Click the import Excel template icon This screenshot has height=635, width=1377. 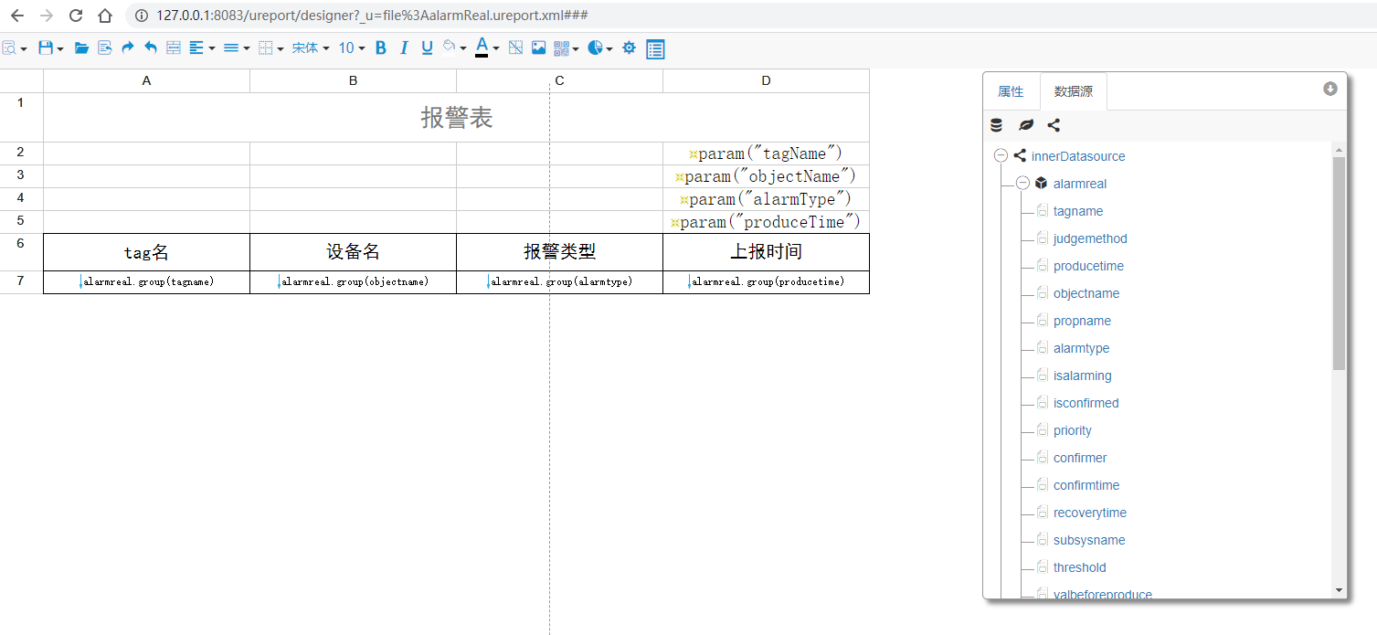104,48
